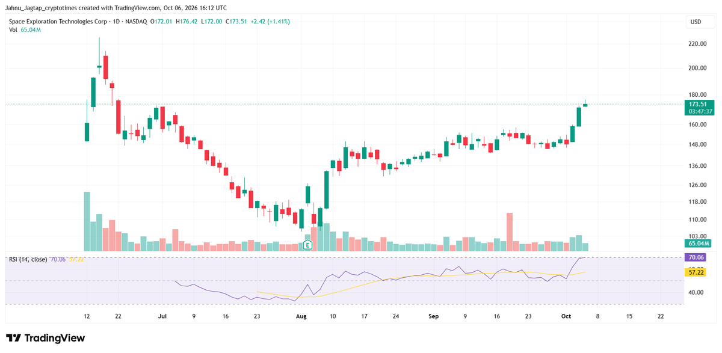
Task: Click the 118.00 price axis label
Action: pos(697,202)
